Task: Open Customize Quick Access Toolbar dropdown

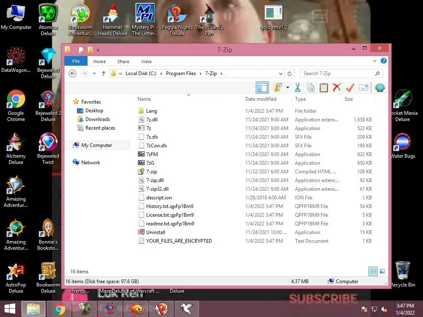Action: point(98,50)
